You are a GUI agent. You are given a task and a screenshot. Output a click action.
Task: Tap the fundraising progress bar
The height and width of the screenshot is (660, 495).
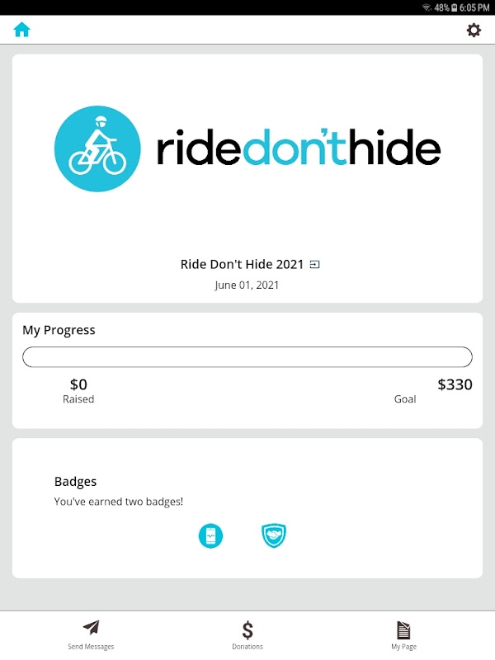tap(247, 357)
